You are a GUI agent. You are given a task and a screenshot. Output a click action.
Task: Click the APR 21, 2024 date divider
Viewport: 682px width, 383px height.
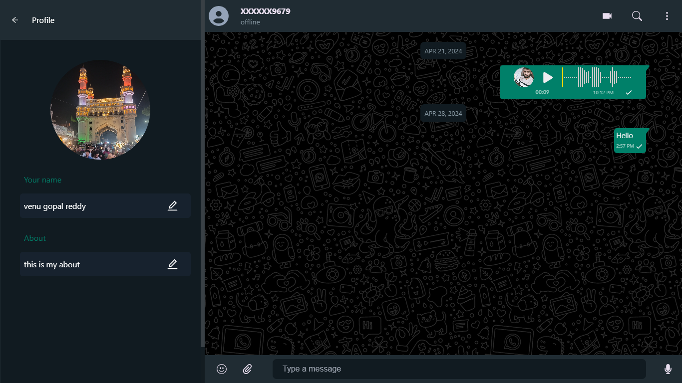click(x=443, y=50)
